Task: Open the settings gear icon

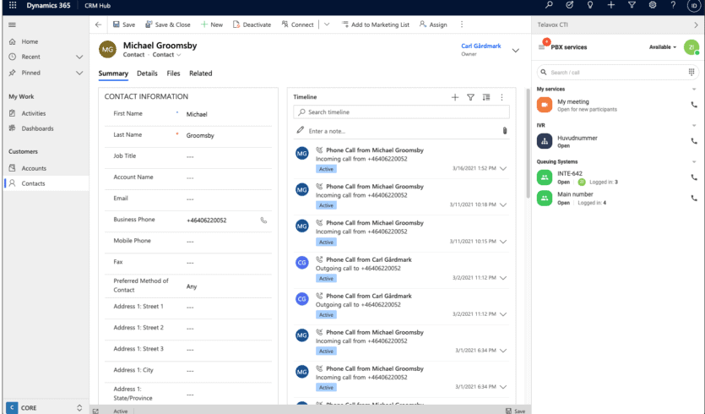Action: [x=653, y=5]
